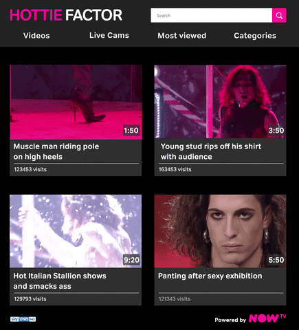Click the 5:50 duration badge
Screen dimensions: 299x330
click(x=276, y=260)
